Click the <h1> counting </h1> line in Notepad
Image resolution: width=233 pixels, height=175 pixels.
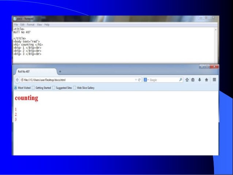(x=28, y=45)
